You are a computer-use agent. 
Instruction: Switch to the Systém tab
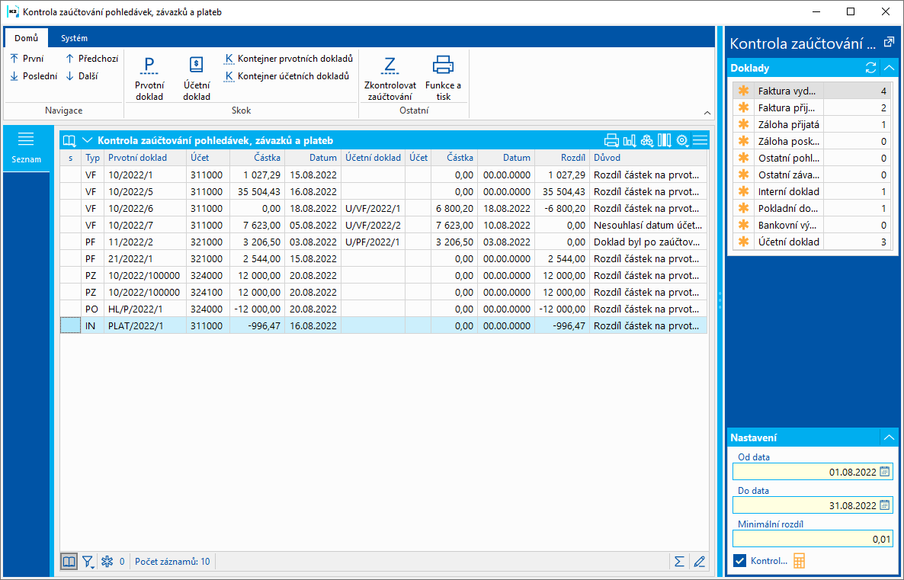point(74,38)
